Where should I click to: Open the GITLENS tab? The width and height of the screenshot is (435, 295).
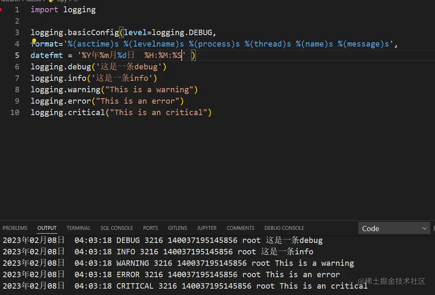[177, 228]
